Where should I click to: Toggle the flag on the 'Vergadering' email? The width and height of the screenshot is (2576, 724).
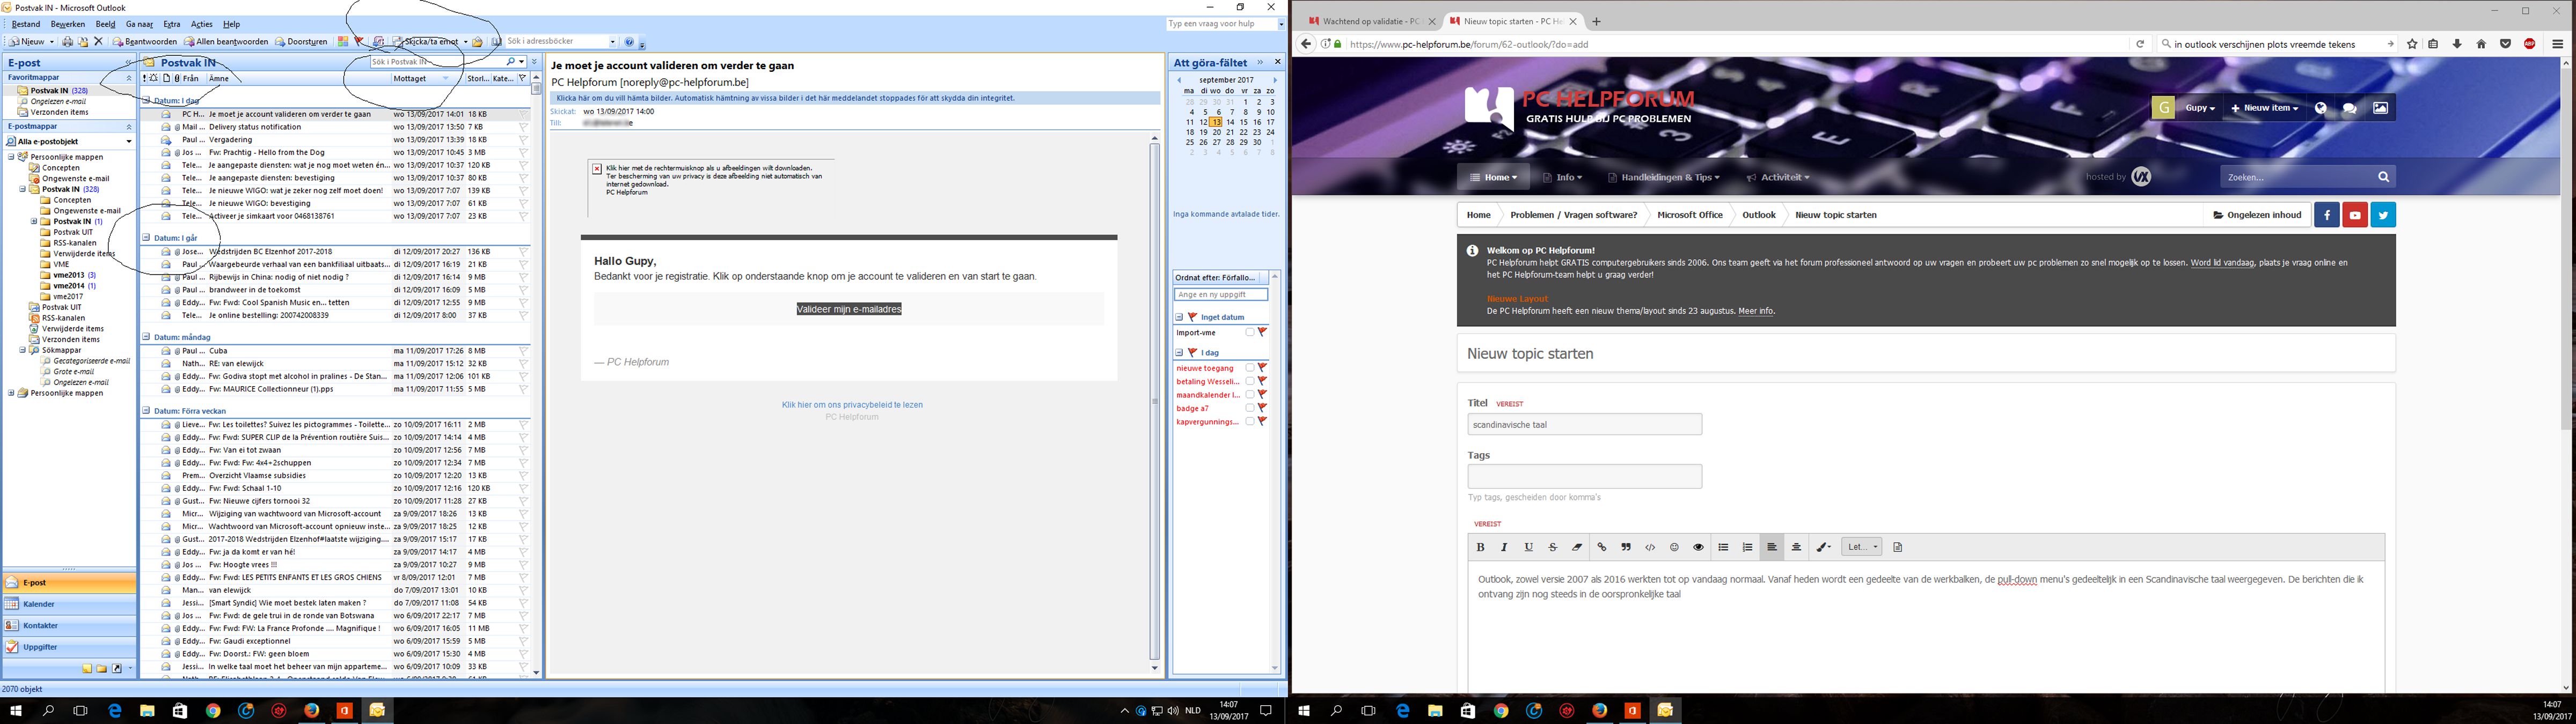[x=523, y=140]
